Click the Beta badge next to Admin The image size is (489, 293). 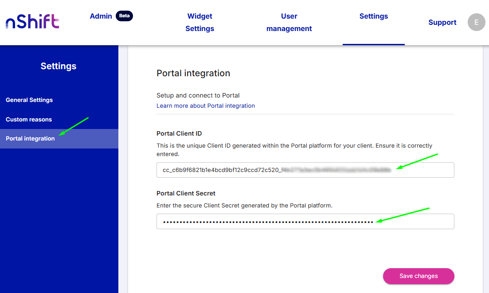124,16
